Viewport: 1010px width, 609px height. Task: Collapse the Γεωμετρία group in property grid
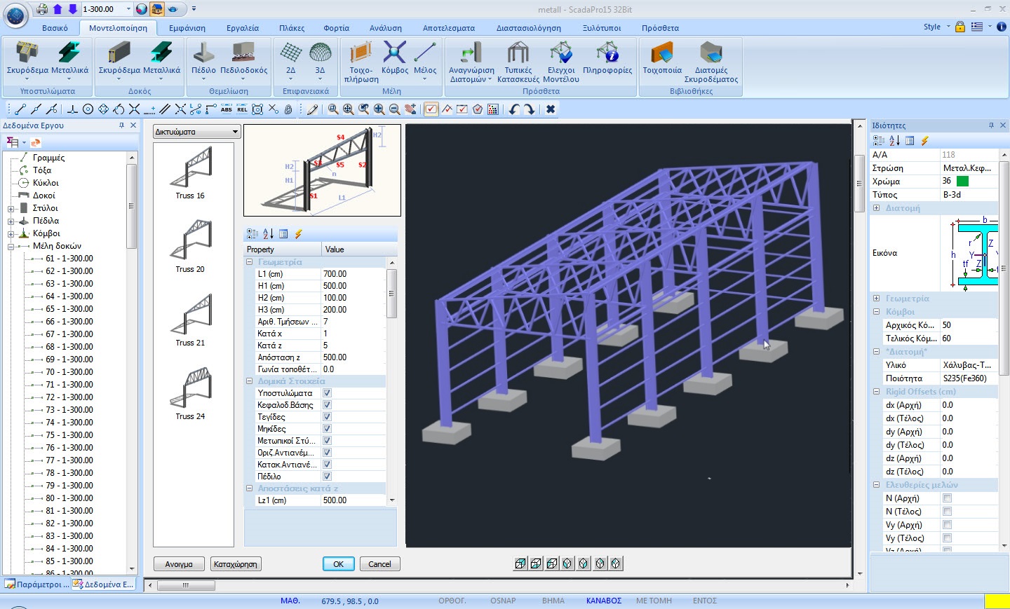coord(249,262)
